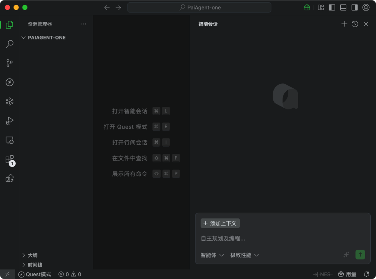Switch to Quest模式 in the status bar

pyautogui.click(x=35, y=274)
